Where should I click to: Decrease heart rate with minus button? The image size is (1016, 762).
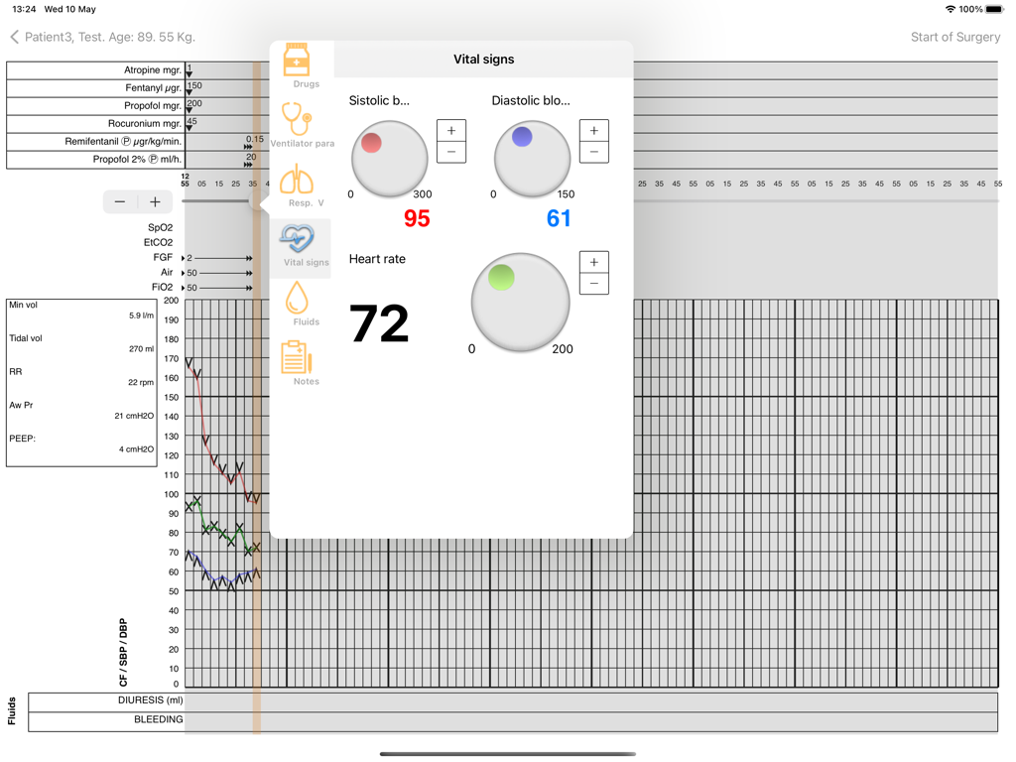click(594, 284)
